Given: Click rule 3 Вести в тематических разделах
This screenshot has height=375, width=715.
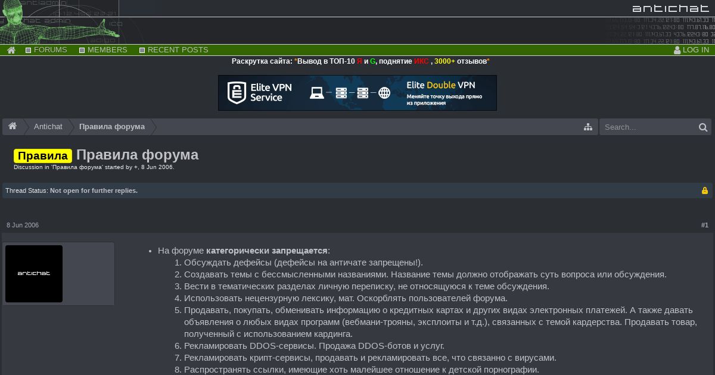Looking at the screenshot, I should 366,286.
